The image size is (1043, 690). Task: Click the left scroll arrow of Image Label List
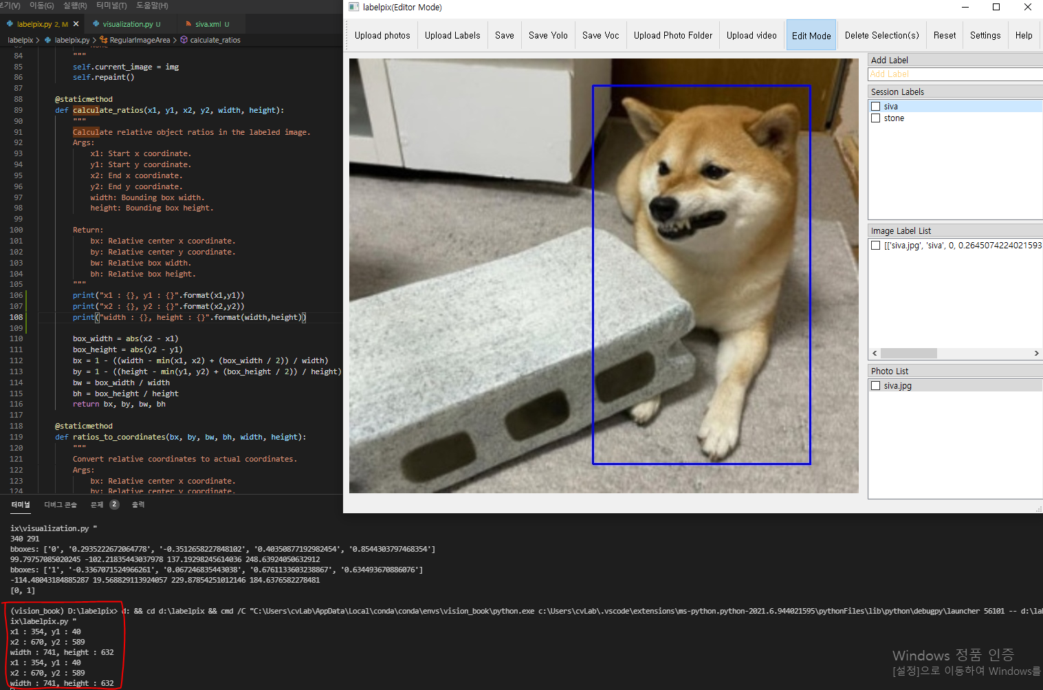875,353
